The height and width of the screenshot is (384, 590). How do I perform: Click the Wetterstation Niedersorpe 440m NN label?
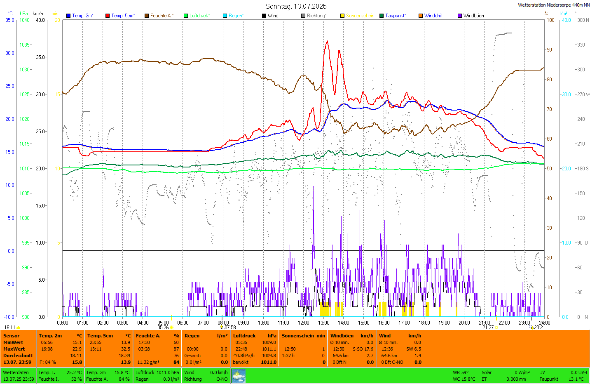tap(553, 5)
